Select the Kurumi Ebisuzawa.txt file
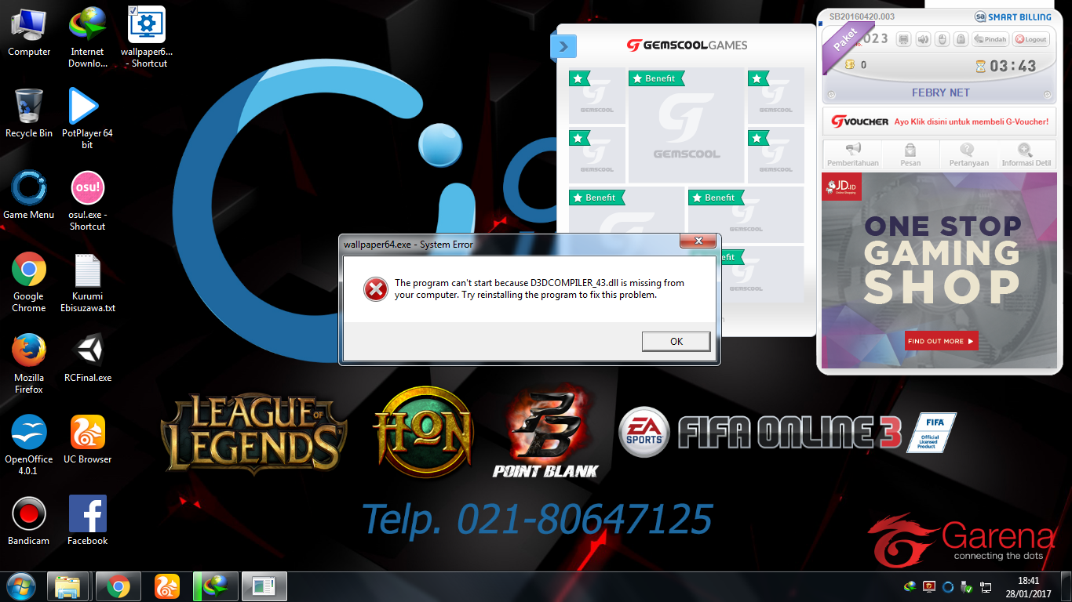This screenshot has width=1072, height=602. coord(87,281)
